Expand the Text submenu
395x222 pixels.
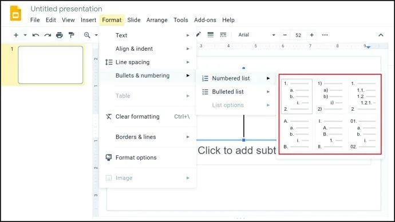coord(148,35)
